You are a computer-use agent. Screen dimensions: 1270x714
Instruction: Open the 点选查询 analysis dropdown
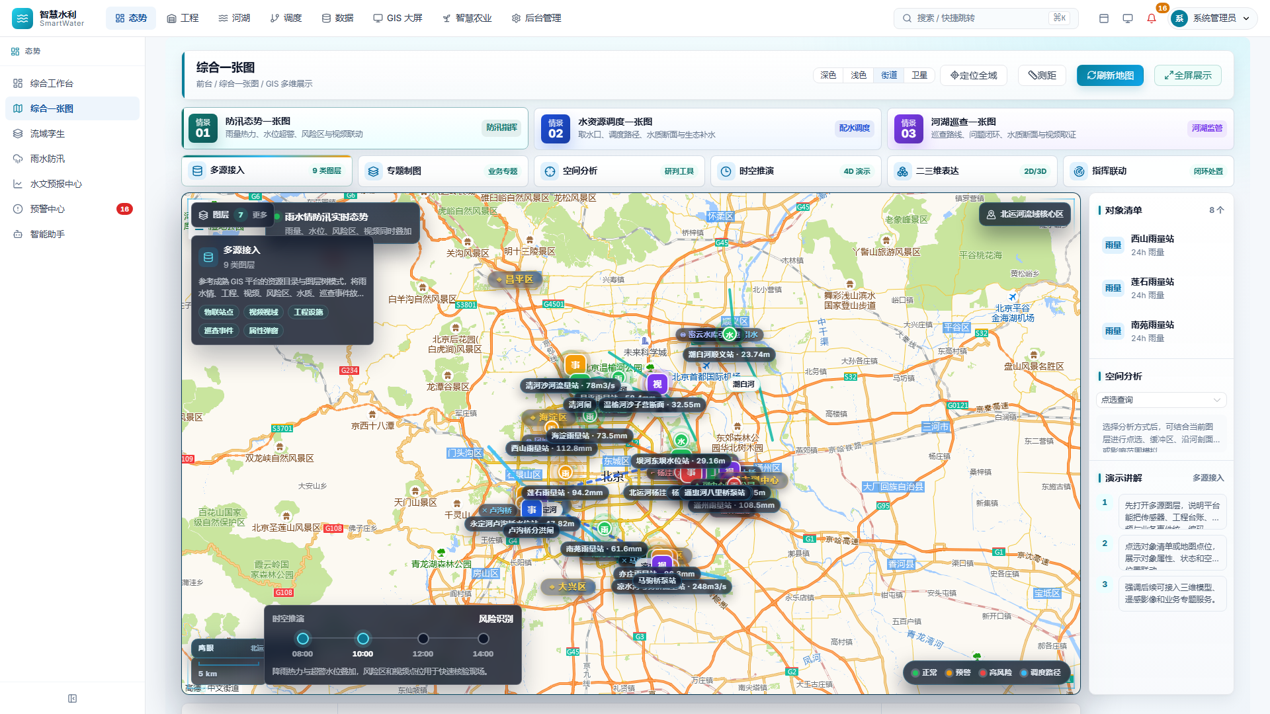click(x=1161, y=400)
